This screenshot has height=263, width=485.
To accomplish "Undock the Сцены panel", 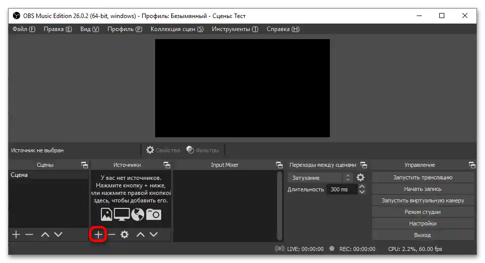I will pyautogui.click(x=84, y=165).
